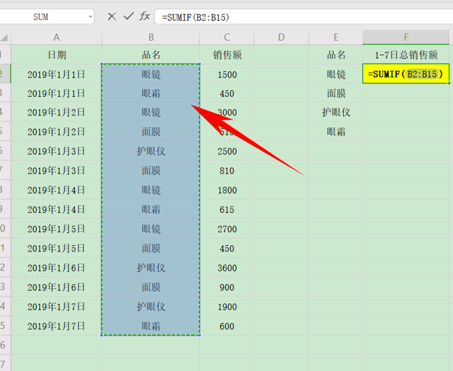
Task: Click the Name Box showing SUM
Action: [41, 17]
